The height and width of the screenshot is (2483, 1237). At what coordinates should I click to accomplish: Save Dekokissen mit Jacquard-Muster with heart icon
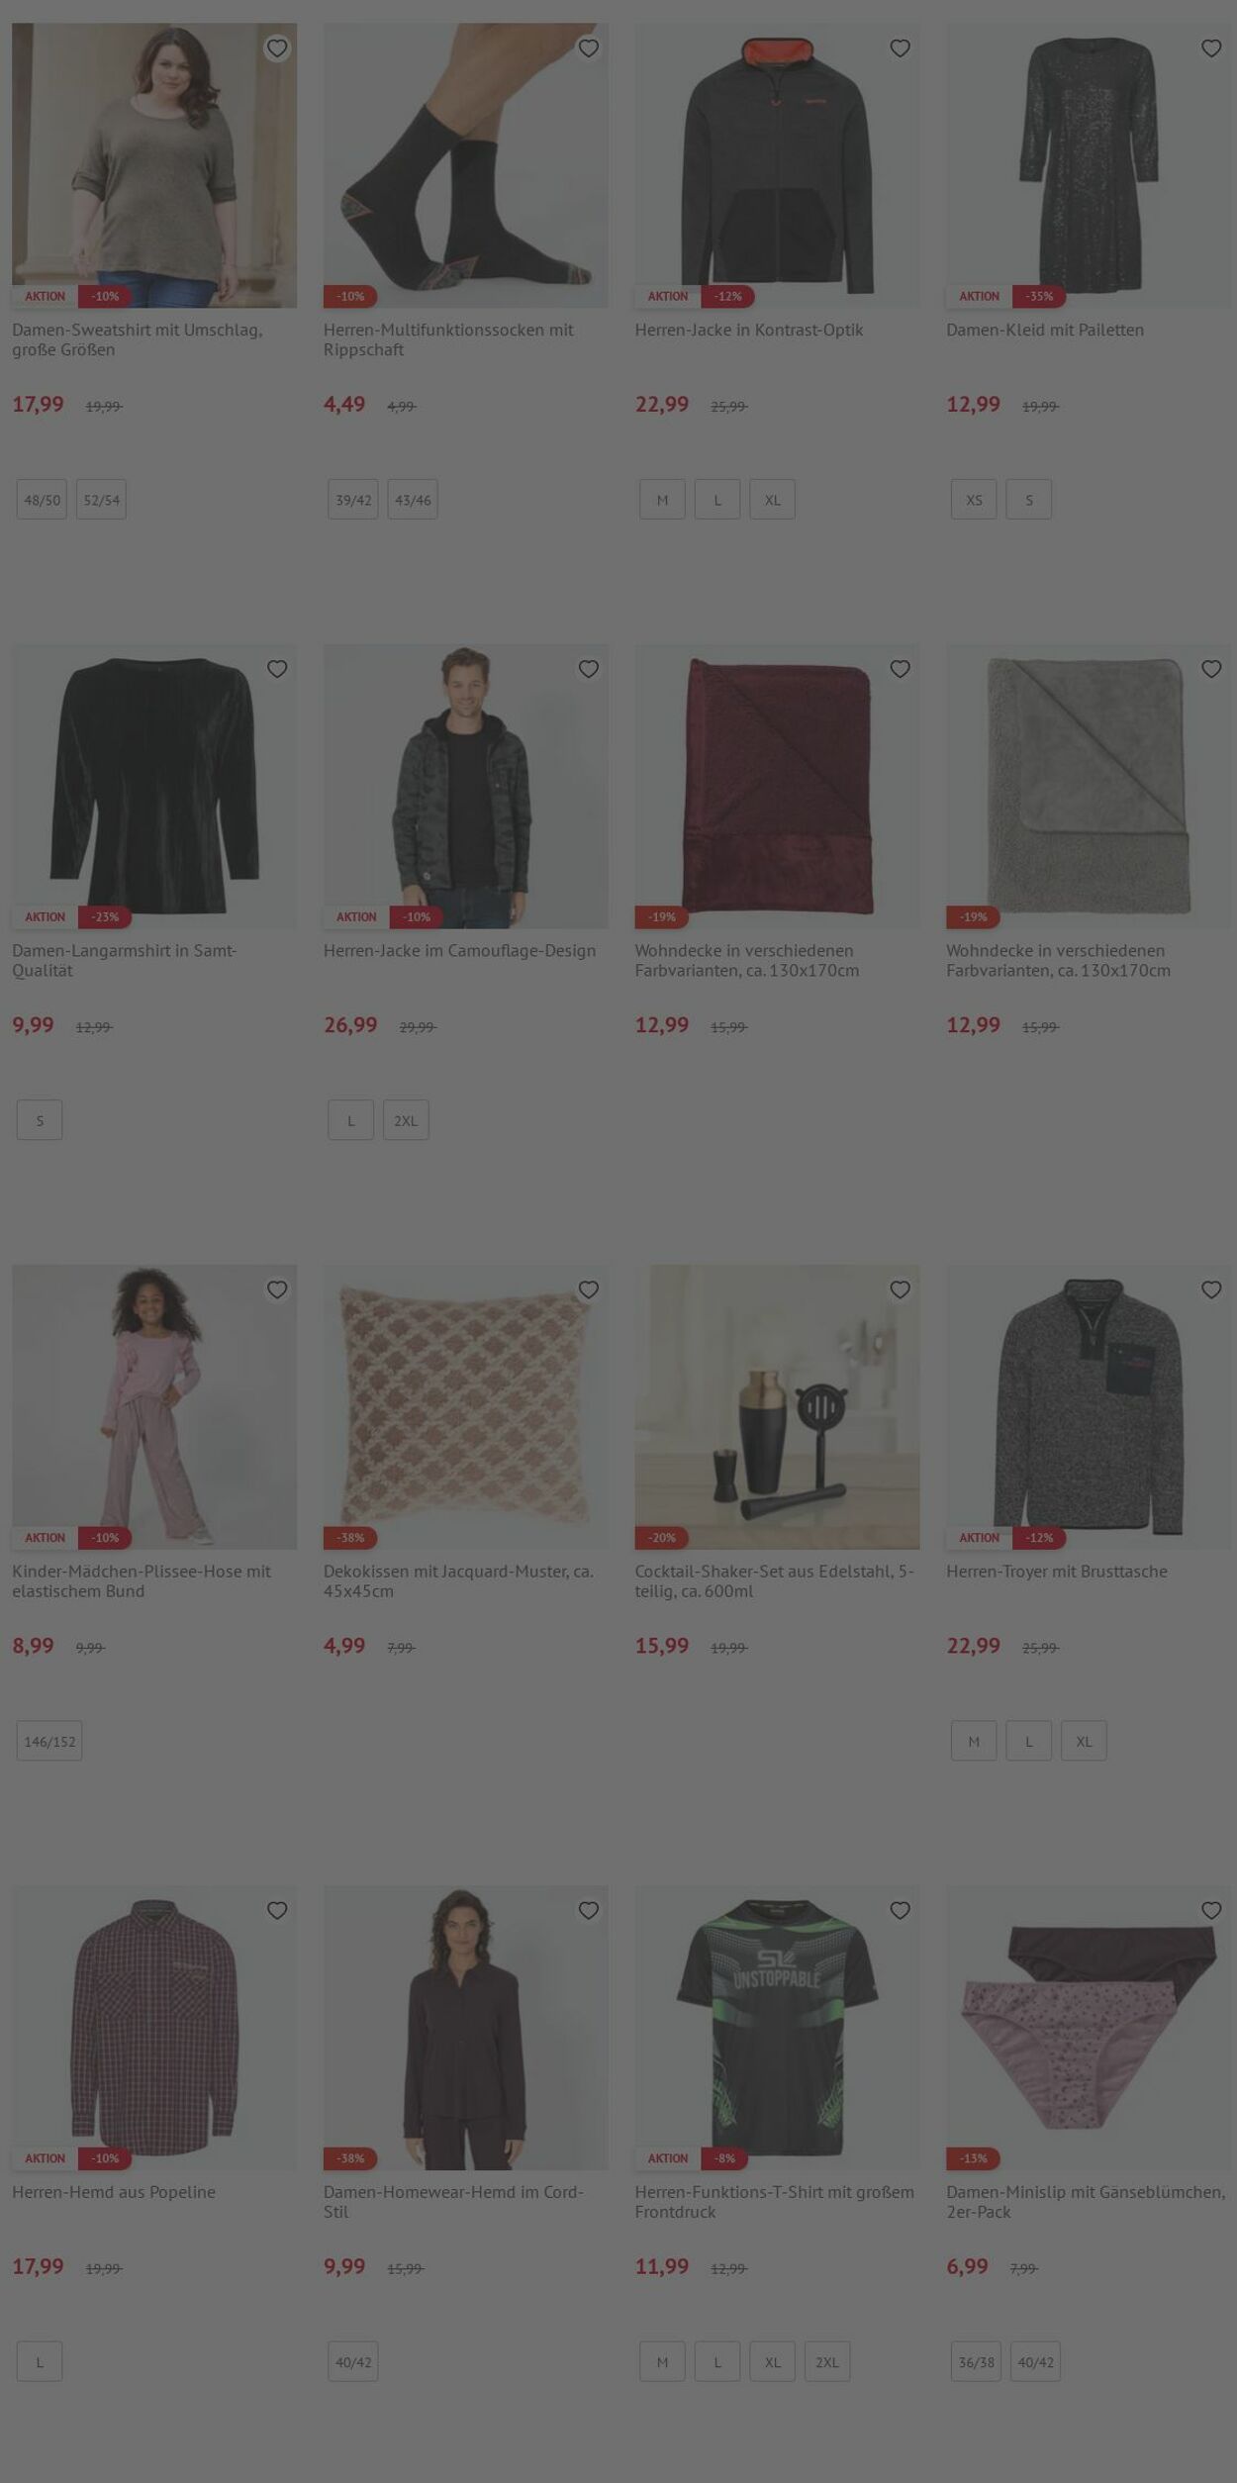point(589,1289)
